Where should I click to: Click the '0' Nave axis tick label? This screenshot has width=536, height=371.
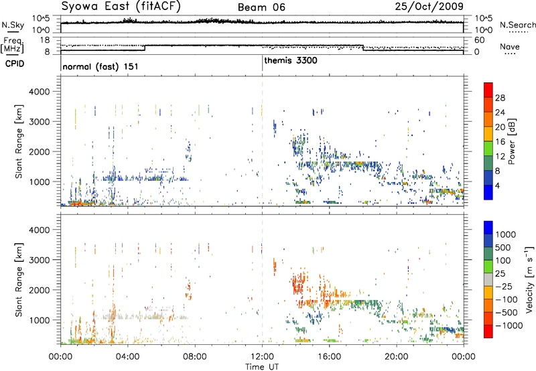coord(477,52)
